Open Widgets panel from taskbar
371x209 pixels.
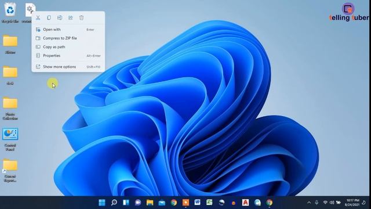[126, 203]
